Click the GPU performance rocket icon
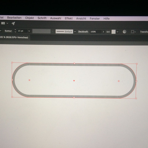Image resolution: width=148 pixels, height=148 pixels. 13,23
